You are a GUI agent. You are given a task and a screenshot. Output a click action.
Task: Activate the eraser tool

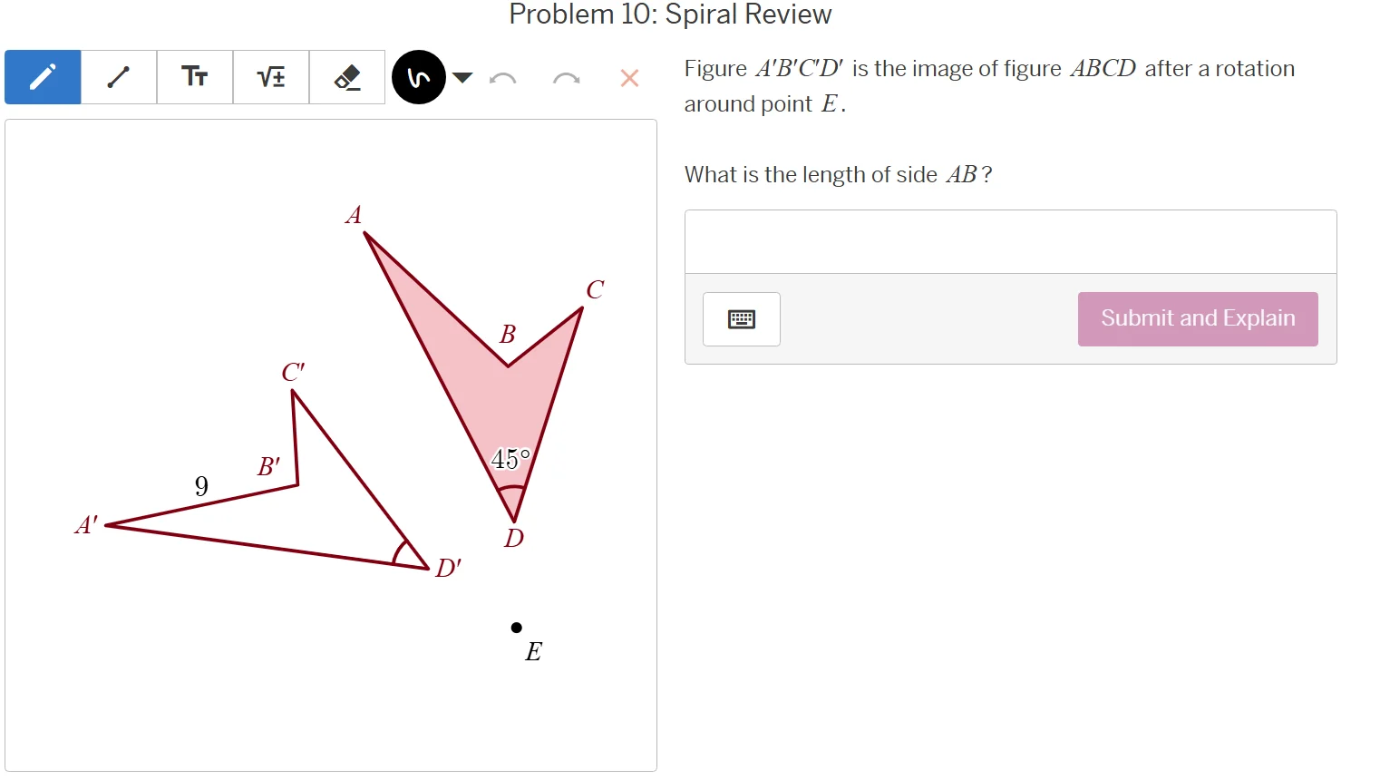[347, 77]
